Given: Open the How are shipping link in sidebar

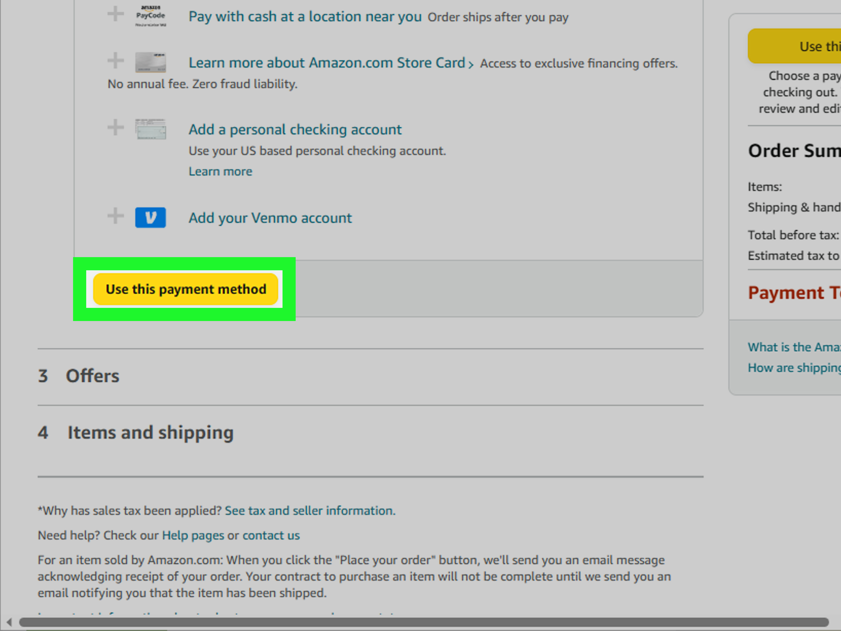Looking at the screenshot, I should (794, 368).
